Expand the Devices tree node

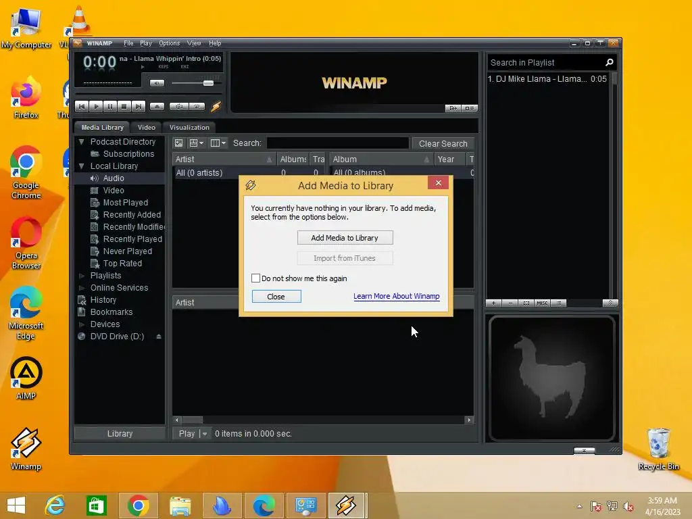[x=81, y=324]
